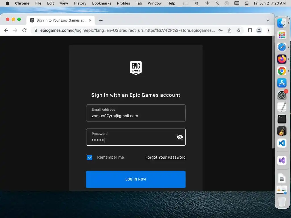The width and height of the screenshot is (291, 218).
Task: Open the App Store from the Dock
Action: tap(282, 83)
